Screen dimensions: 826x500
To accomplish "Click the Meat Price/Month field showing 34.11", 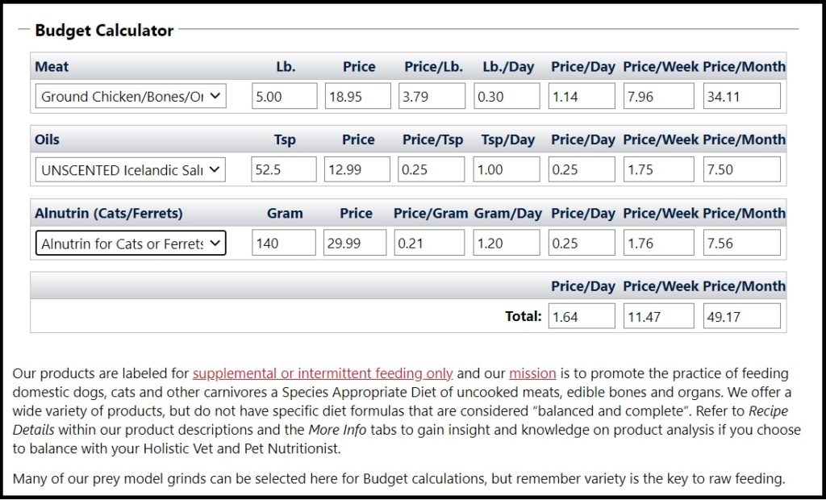I will 742,97.
